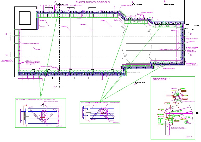The height and width of the screenshot is (142, 201).
Task: Select the 'HEB 220' label beside right F marker
Action: 192,42
